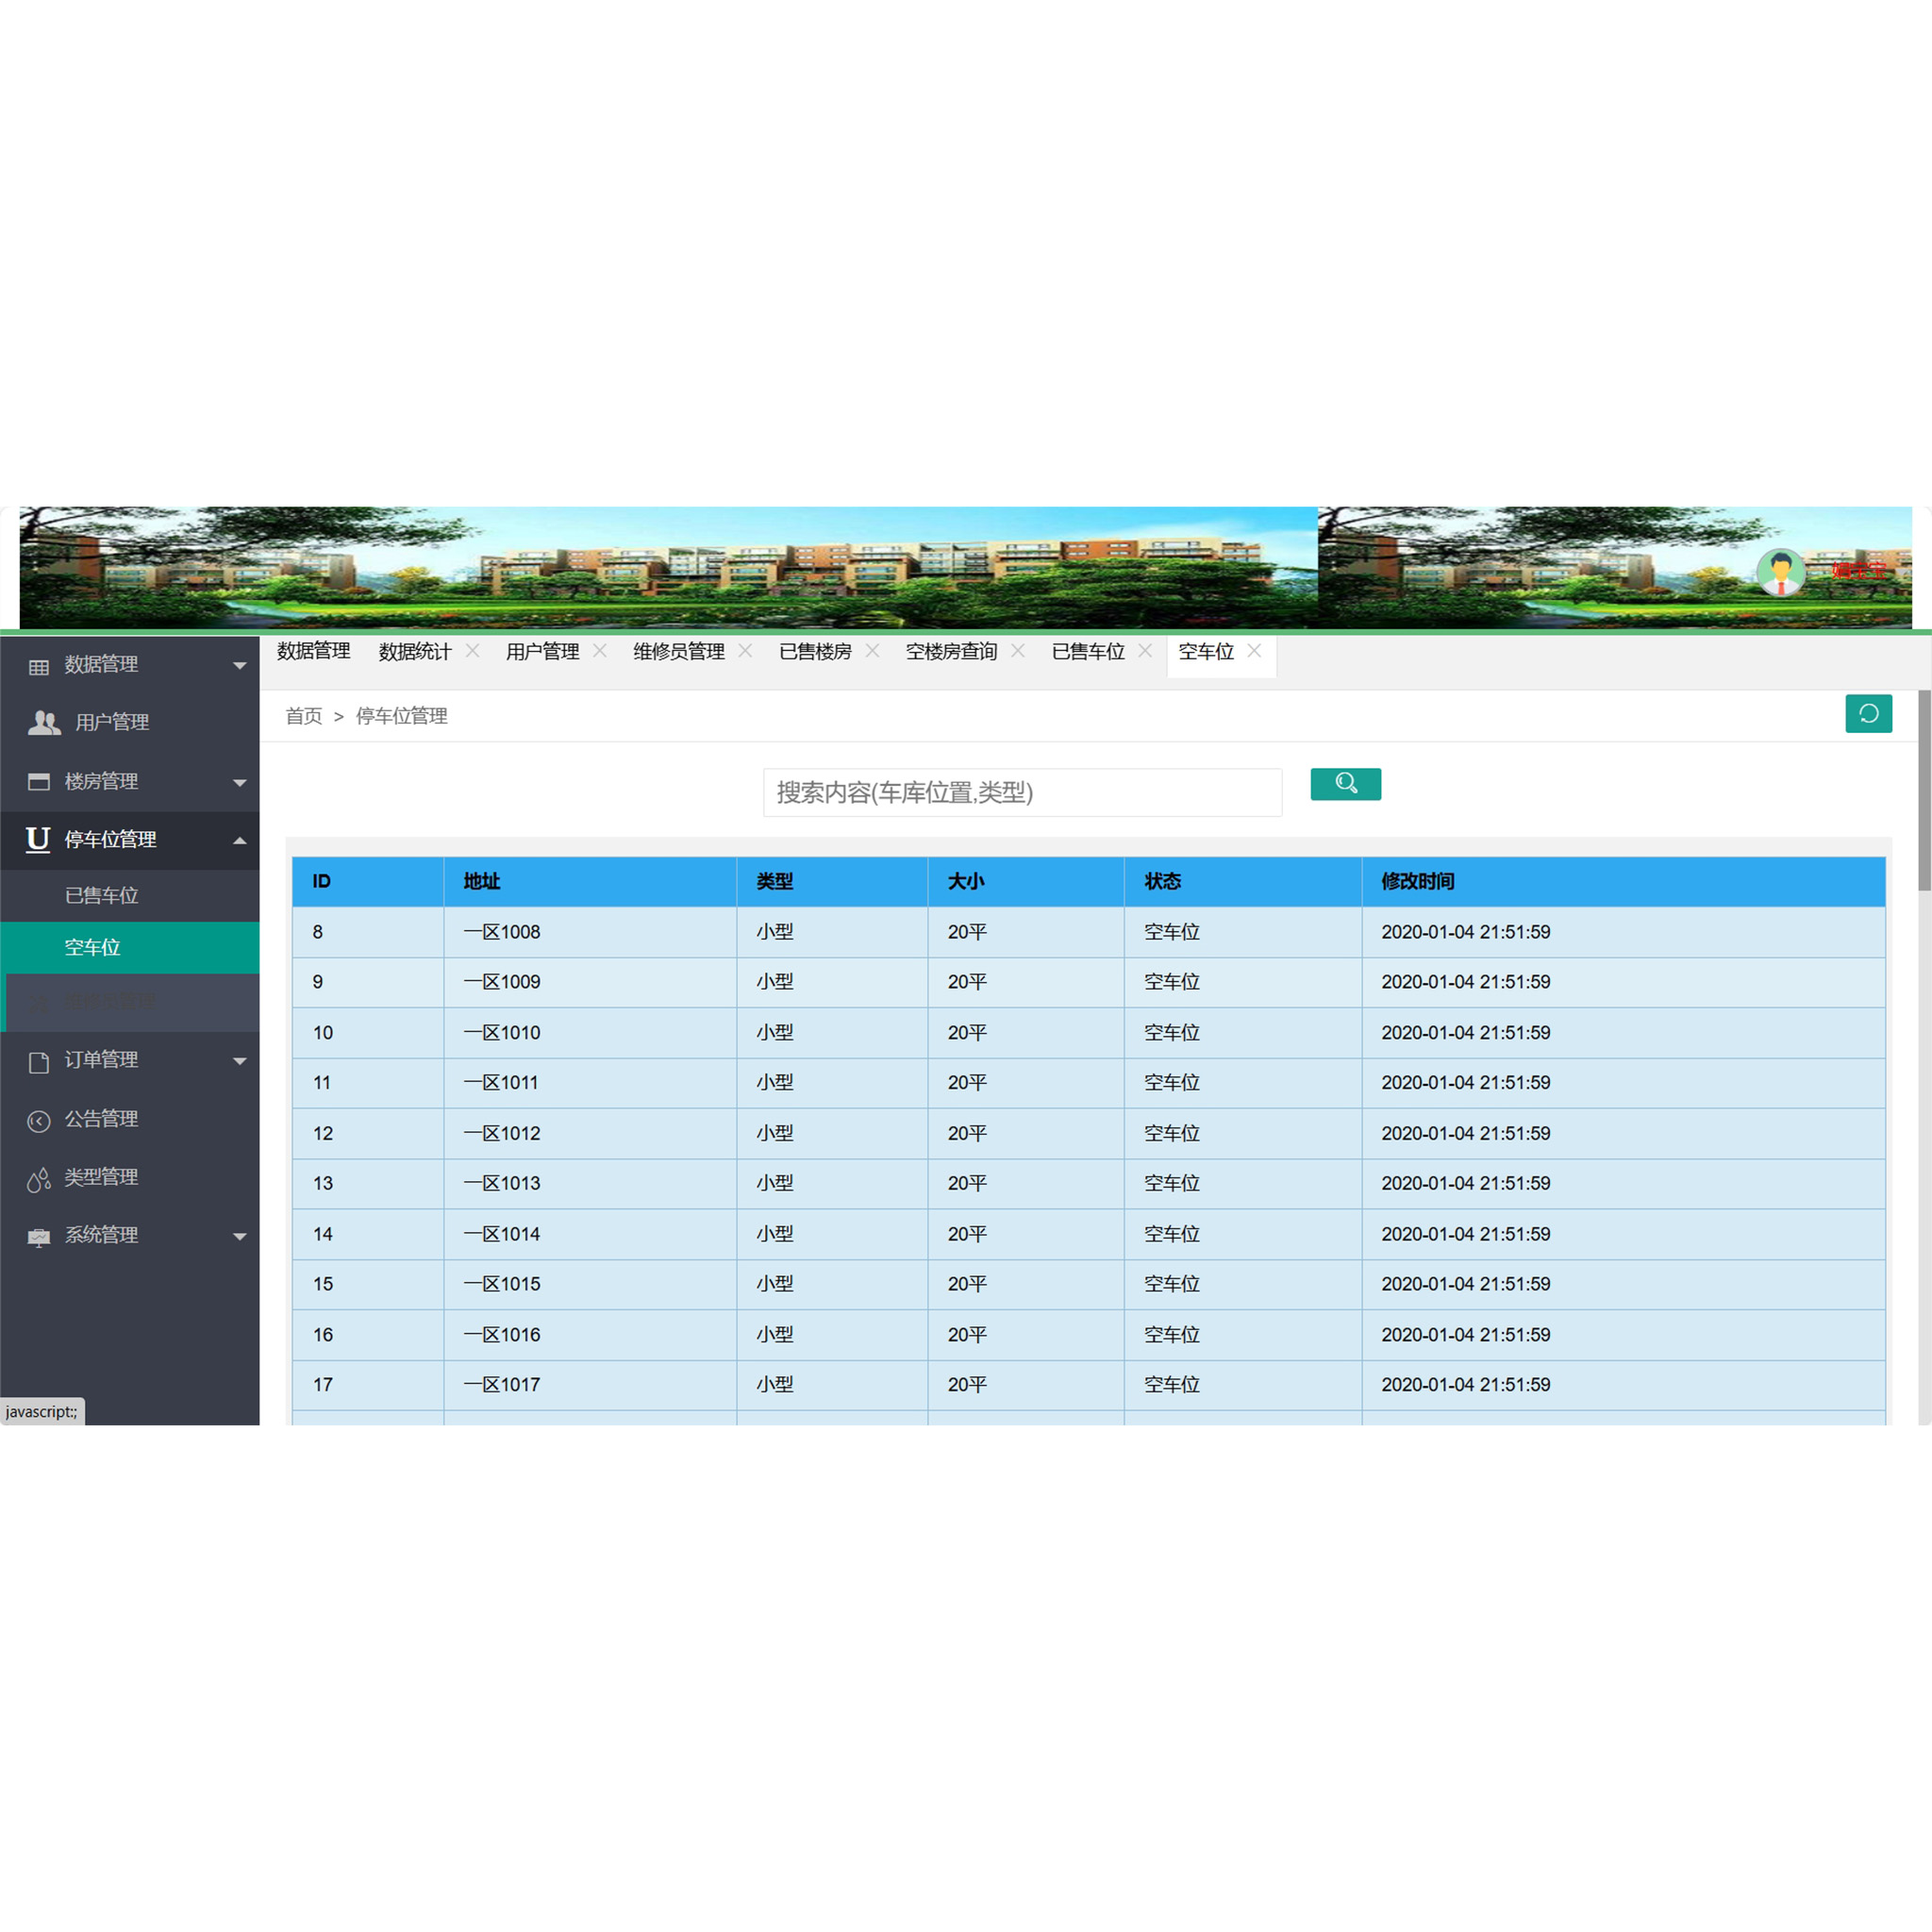
Task: Click the vertical scrollbar thumb
Action: [x=1924, y=790]
